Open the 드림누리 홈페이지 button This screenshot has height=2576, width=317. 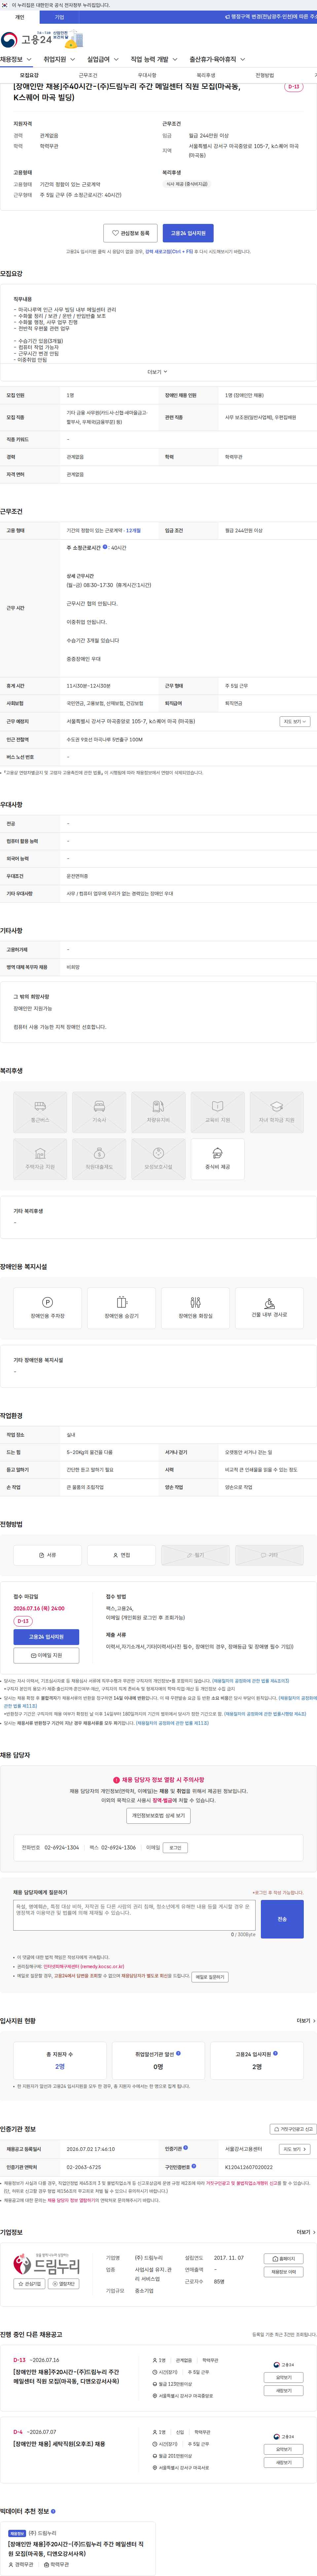(x=284, y=2259)
